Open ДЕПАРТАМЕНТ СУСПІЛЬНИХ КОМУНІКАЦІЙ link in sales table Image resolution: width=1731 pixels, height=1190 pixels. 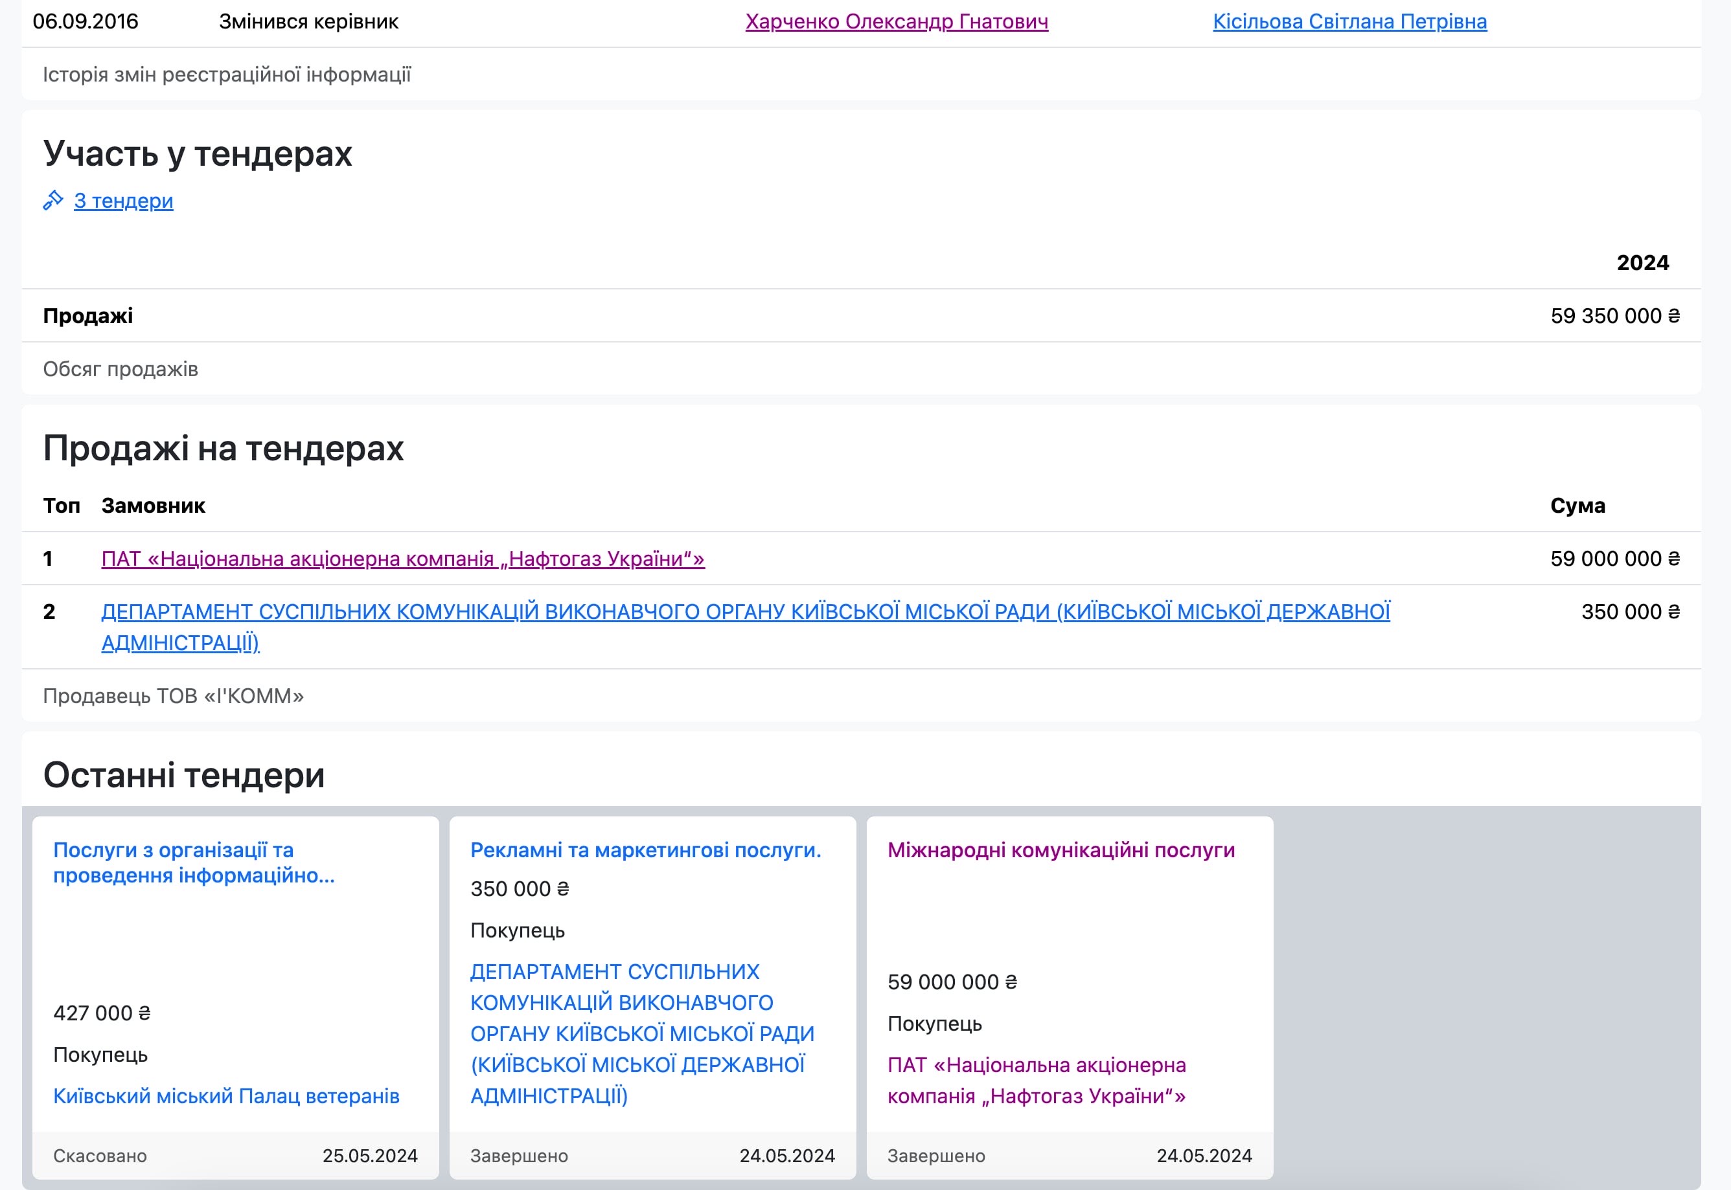(x=746, y=627)
